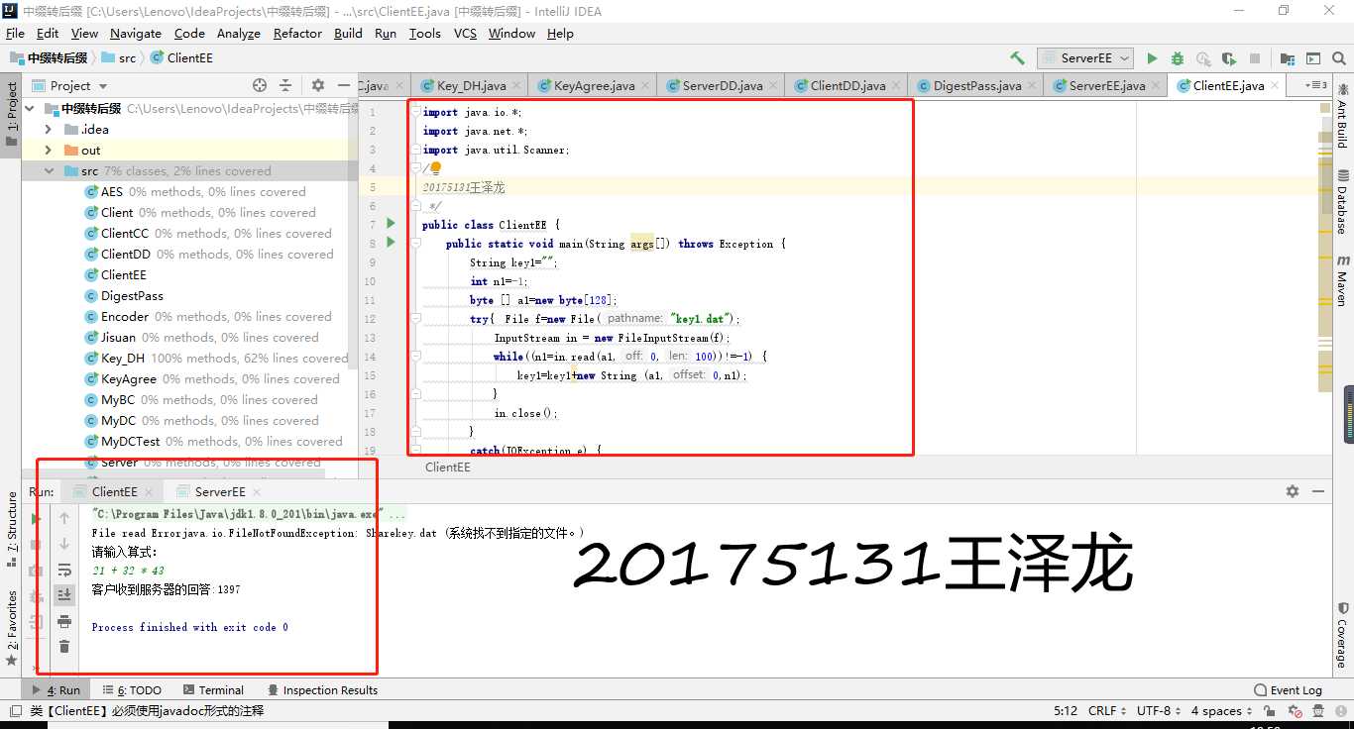Open Project panel settings gear
The width and height of the screenshot is (1354, 729).
318,86
